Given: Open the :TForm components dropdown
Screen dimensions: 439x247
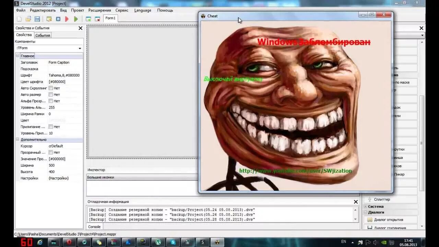Looking at the screenshot, I should coord(80,48).
